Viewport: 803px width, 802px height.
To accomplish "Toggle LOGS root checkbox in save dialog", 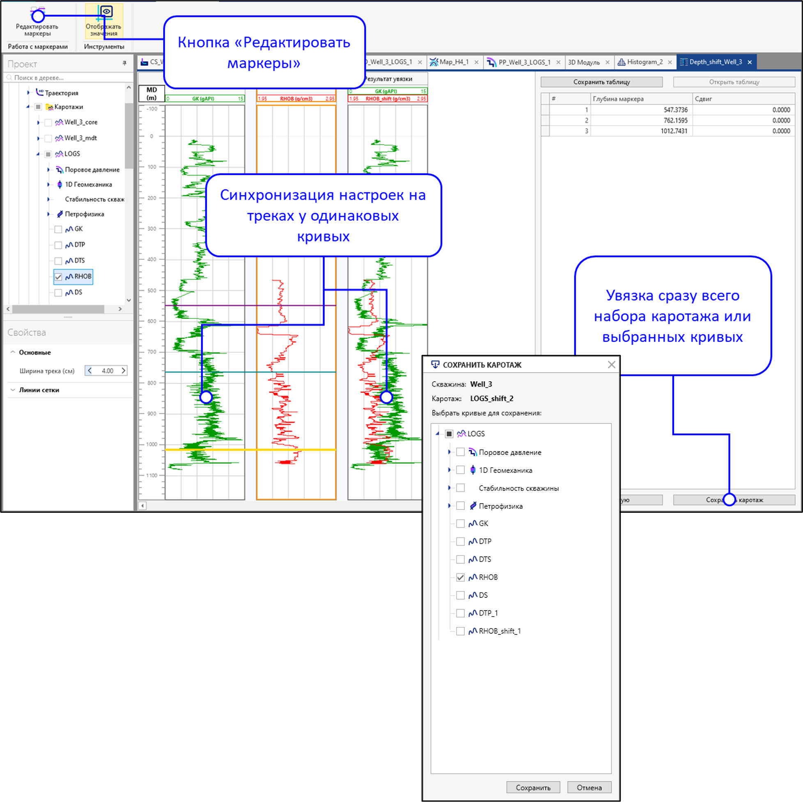I will 449,434.
